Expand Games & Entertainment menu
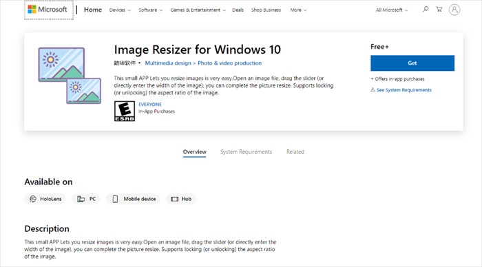Viewport: 482px width, 267px height. pyautogui.click(x=198, y=10)
